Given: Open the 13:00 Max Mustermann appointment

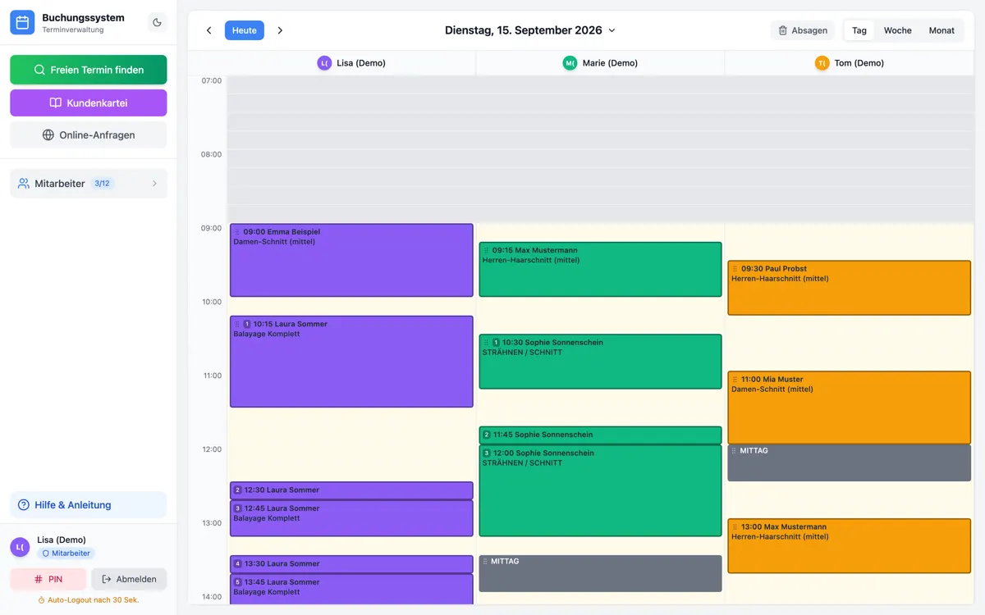Looking at the screenshot, I should pos(849,546).
